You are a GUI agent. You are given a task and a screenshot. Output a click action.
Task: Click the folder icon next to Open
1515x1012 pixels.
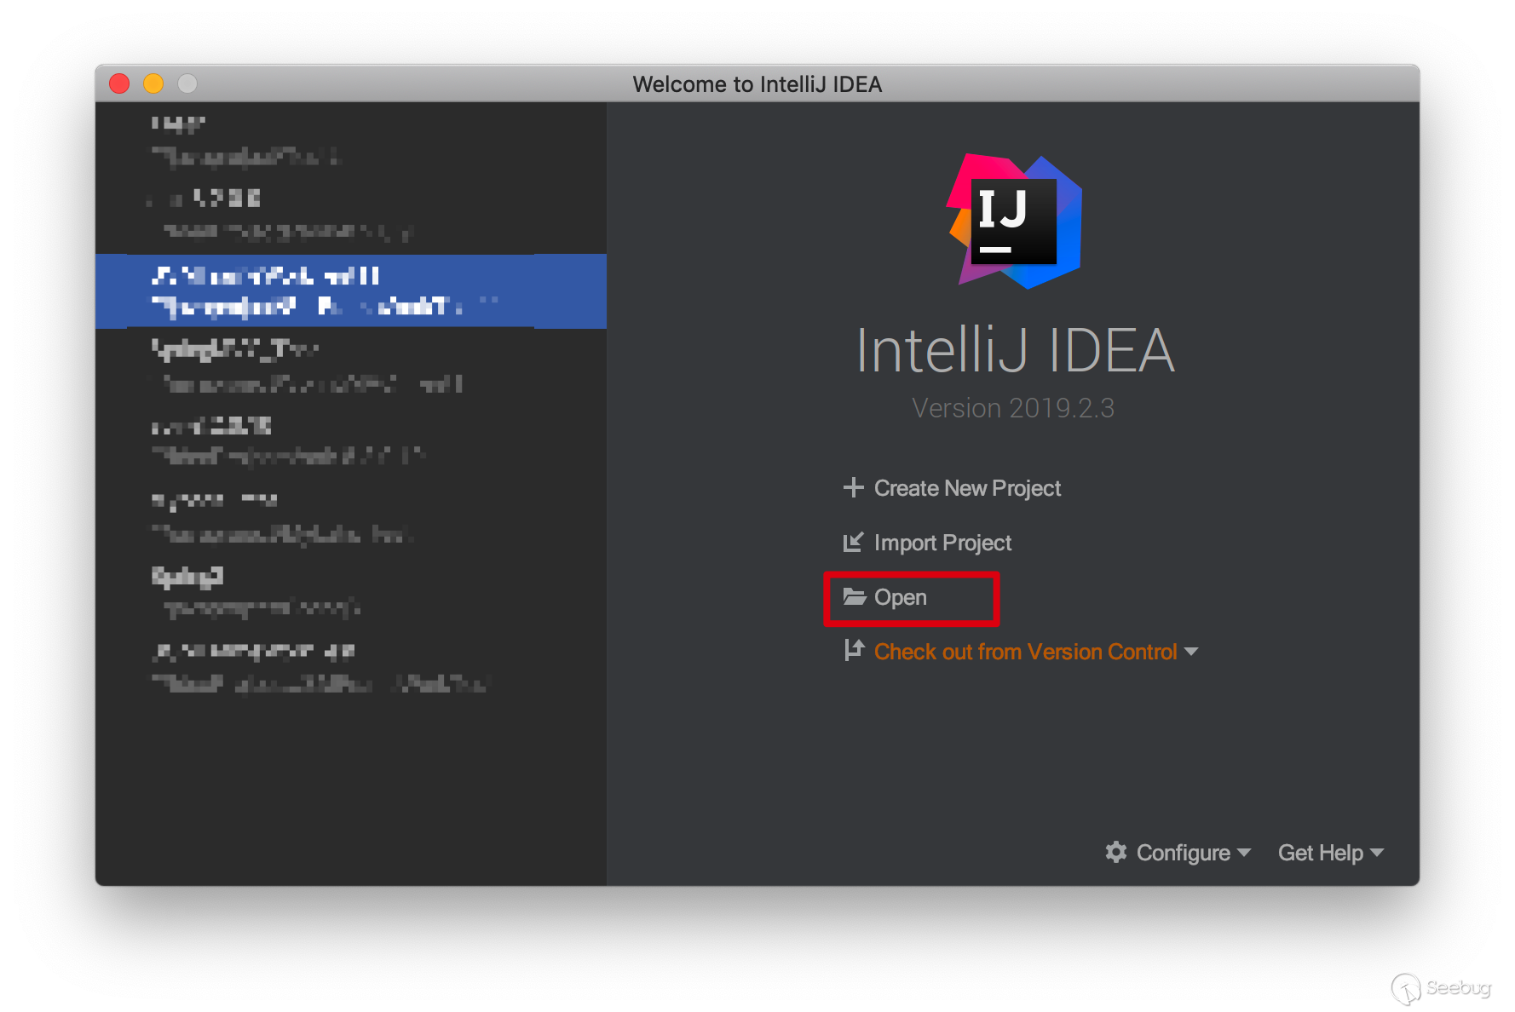(855, 597)
